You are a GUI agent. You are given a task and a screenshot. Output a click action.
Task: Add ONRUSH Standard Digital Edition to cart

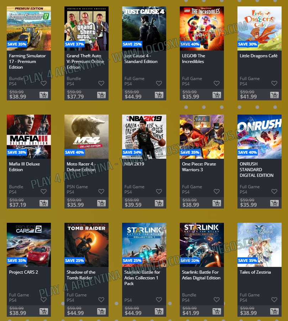click(x=274, y=203)
